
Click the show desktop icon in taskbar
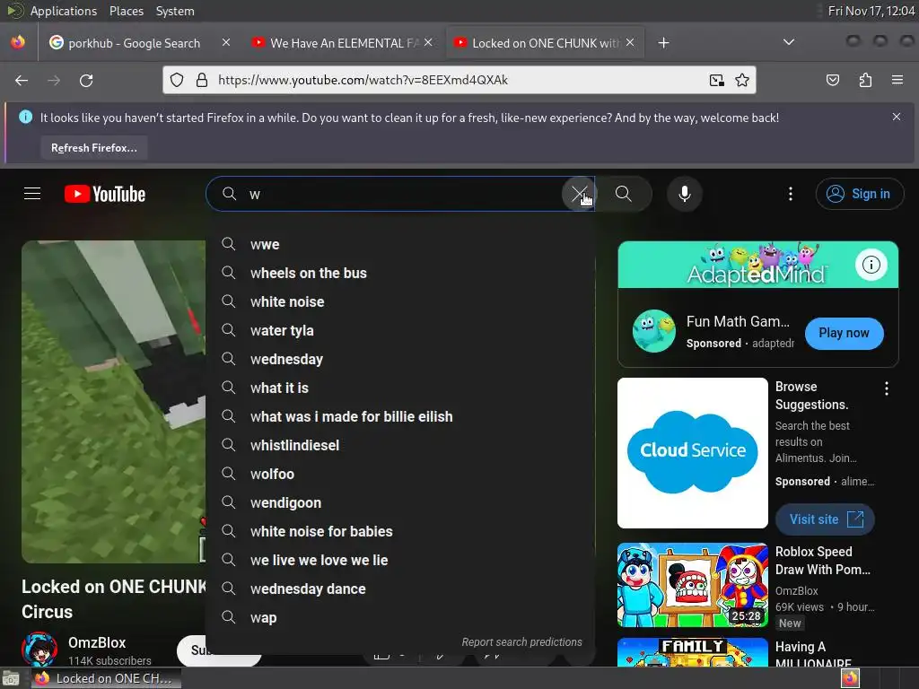pos(11,679)
